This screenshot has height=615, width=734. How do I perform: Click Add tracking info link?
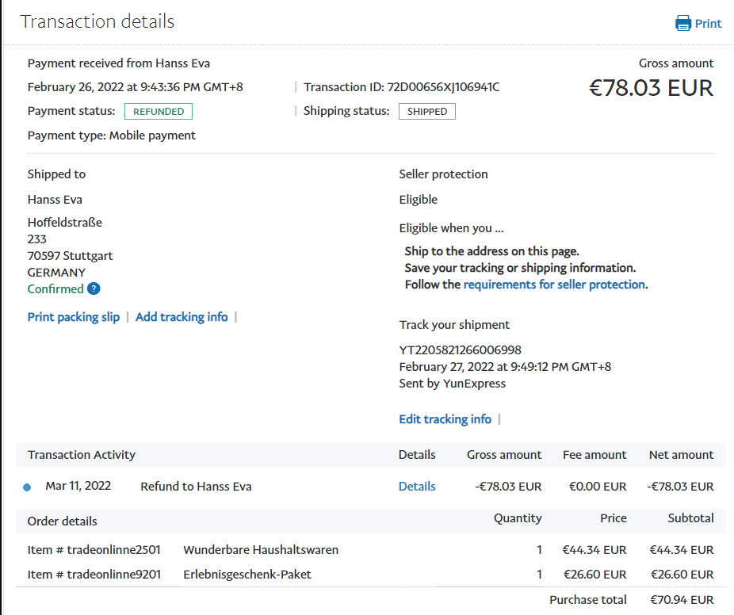click(182, 317)
